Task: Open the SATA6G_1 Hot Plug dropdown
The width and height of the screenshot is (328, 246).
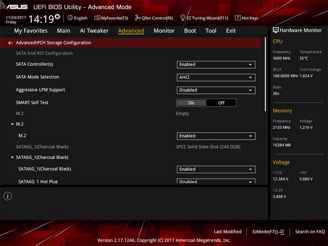Action: tap(216, 181)
